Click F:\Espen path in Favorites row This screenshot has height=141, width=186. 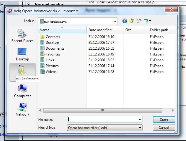click(x=157, y=54)
